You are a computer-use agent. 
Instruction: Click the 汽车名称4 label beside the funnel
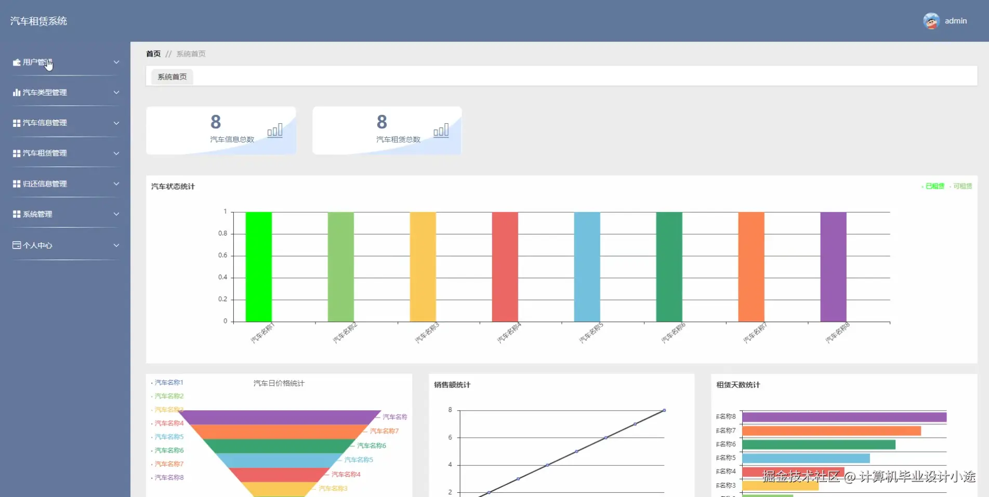(346, 474)
